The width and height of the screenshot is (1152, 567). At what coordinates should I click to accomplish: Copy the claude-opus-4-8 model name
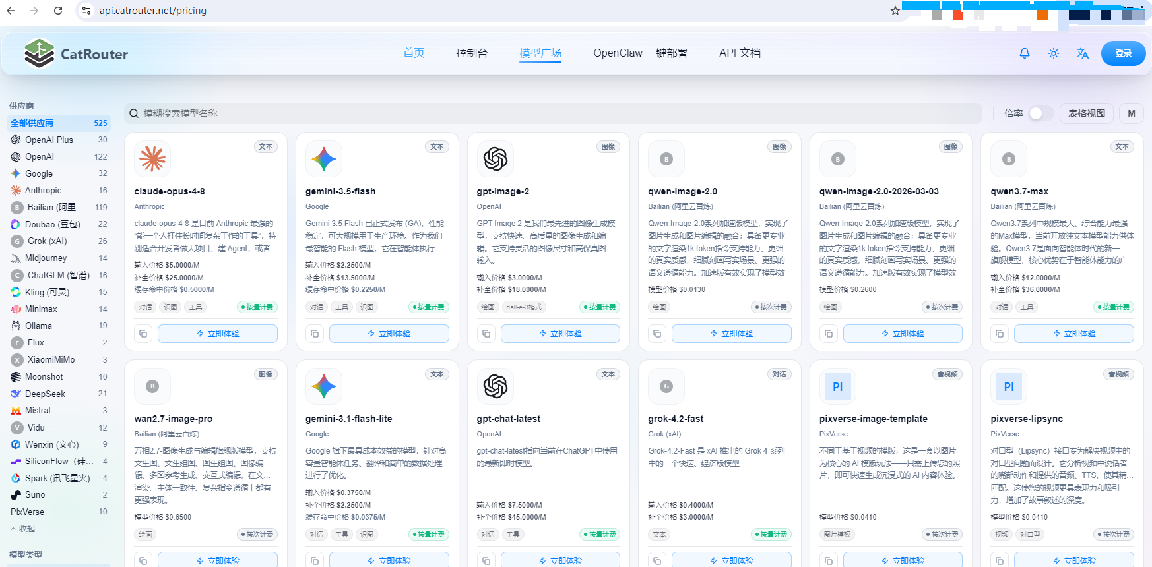pos(143,334)
